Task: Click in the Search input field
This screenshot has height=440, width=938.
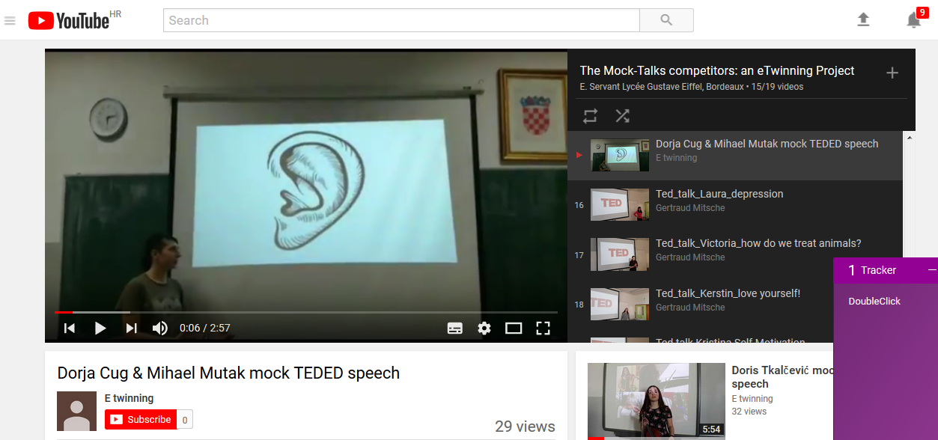Action: [x=401, y=20]
